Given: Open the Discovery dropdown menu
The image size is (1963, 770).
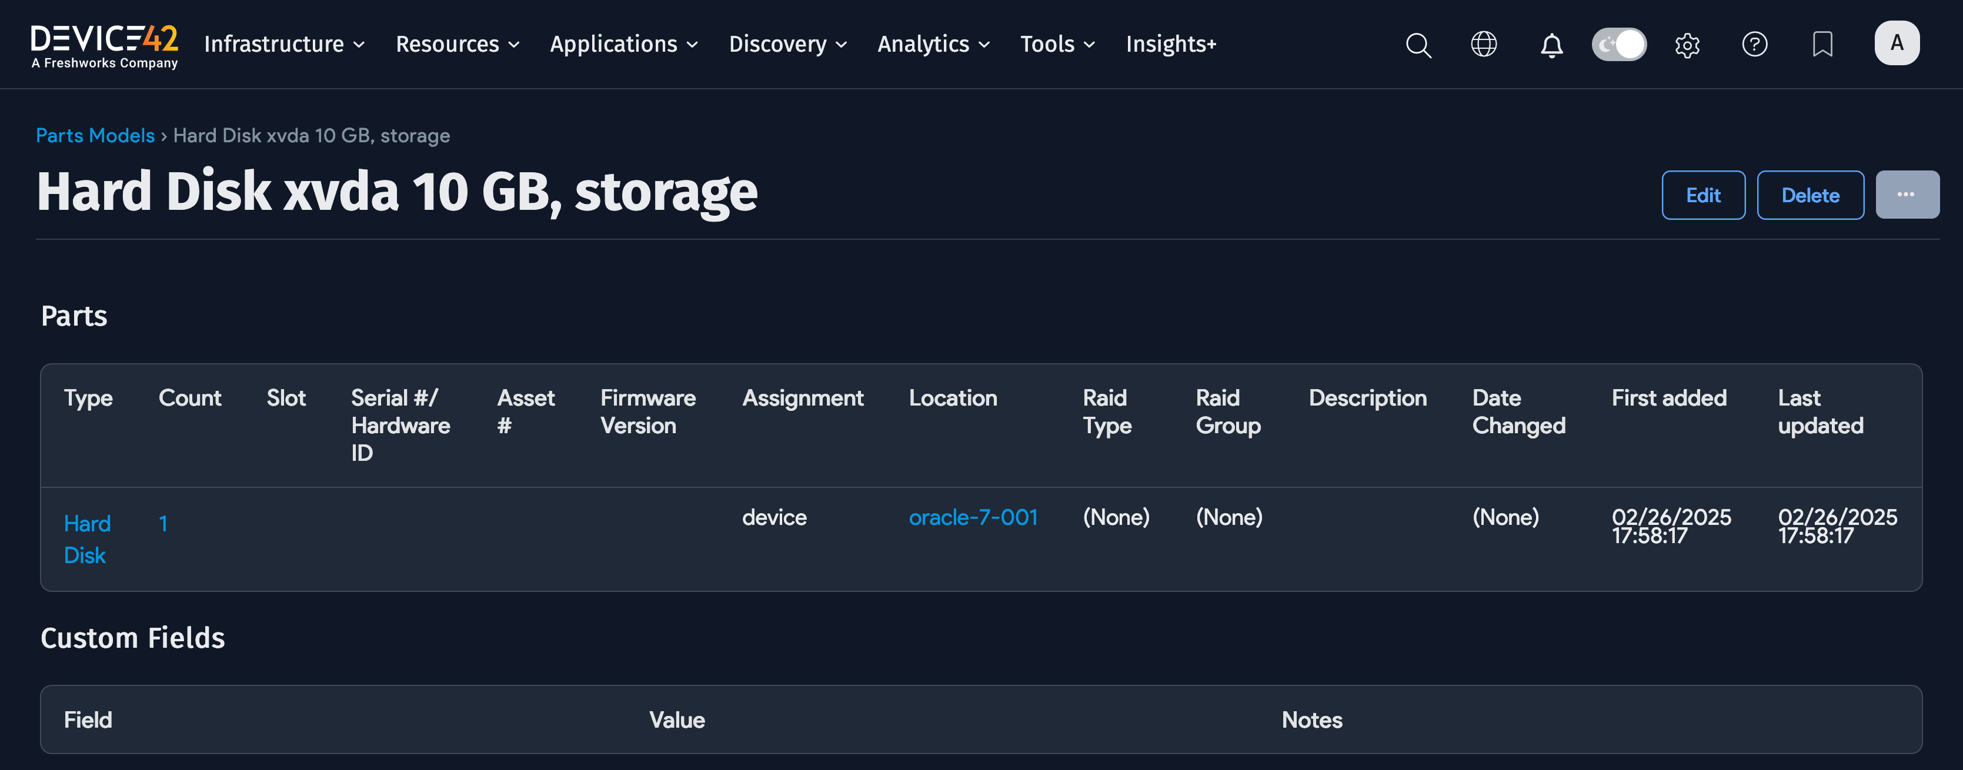Looking at the screenshot, I should pyautogui.click(x=787, y=44).
